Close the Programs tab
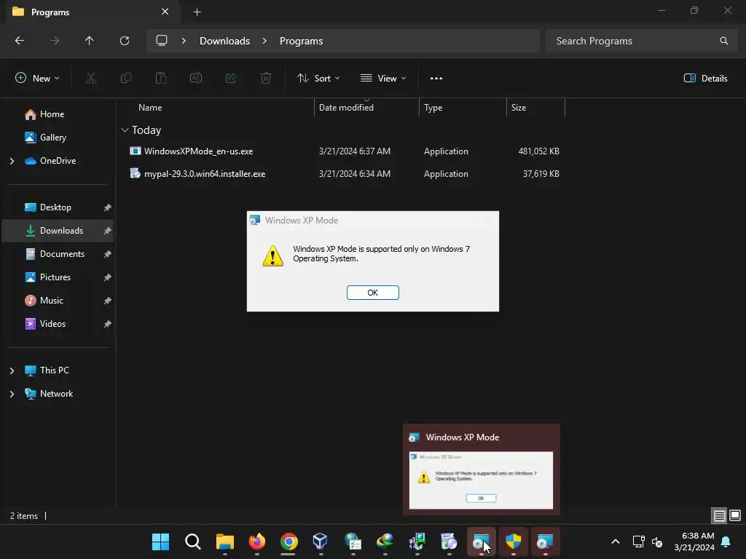The height and width of the screenshot is (559, 746). (165, 12)
